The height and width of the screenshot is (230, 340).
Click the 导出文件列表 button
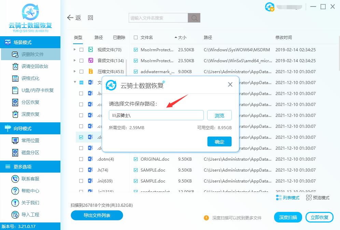coord(97,215)
